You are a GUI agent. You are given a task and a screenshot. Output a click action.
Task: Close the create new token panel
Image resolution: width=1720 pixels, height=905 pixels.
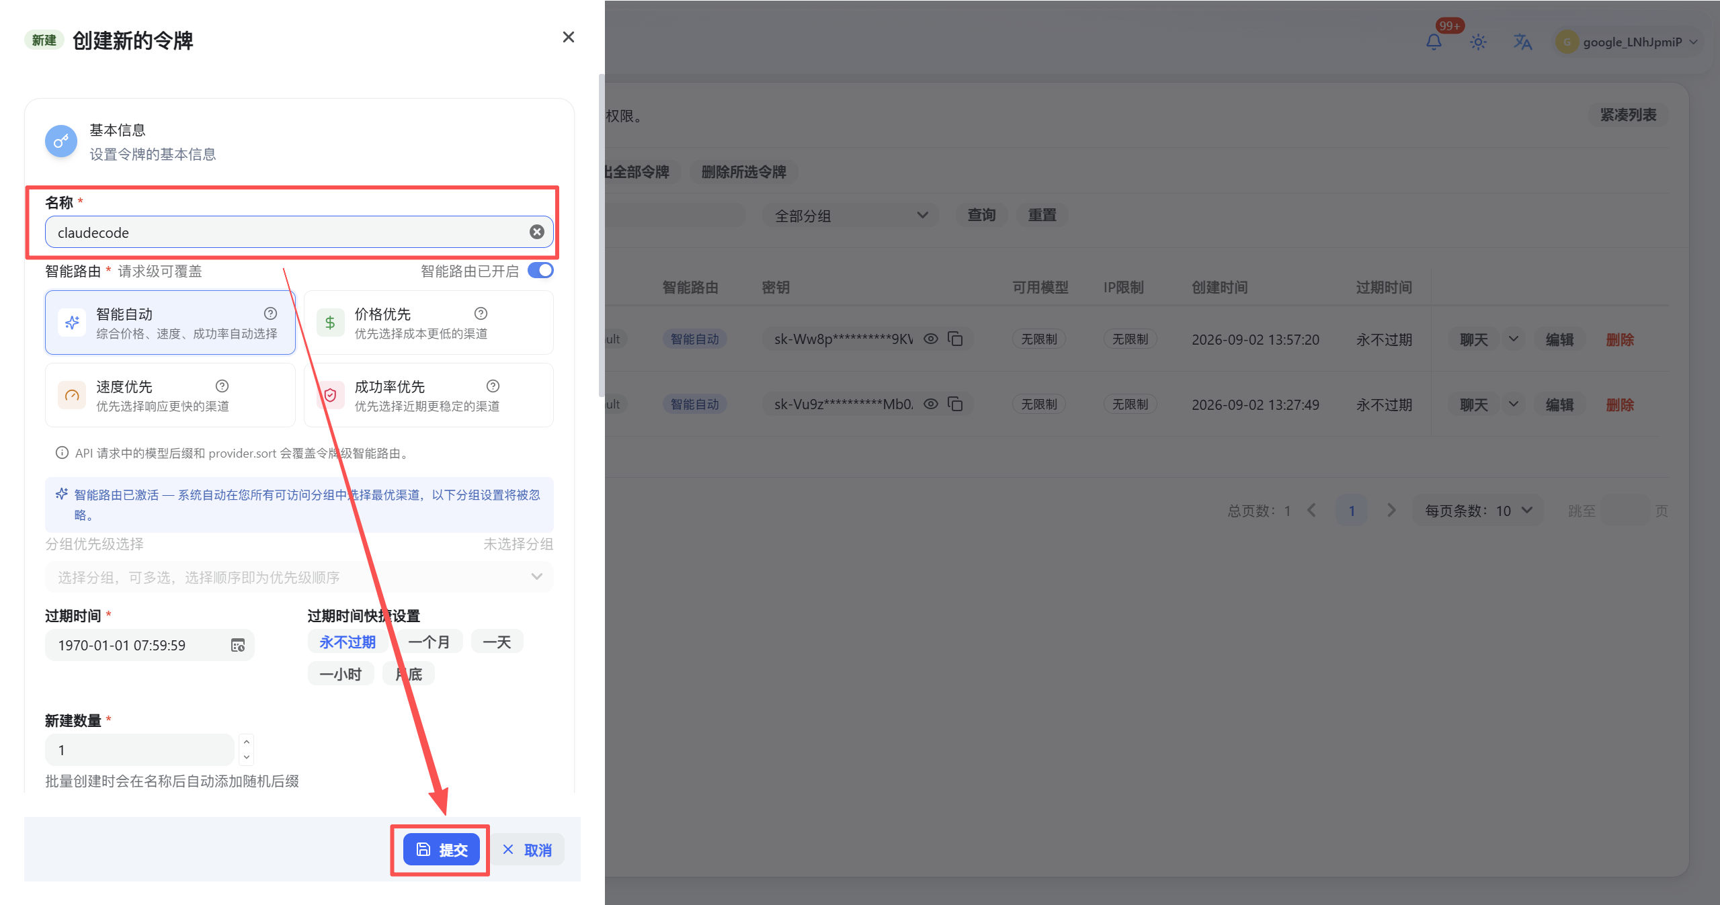pyautogui.click(x=569, y=38)
